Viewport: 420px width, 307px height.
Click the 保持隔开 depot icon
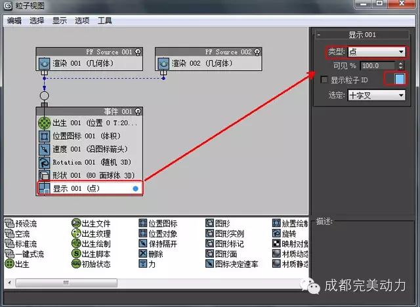point(143,243)
